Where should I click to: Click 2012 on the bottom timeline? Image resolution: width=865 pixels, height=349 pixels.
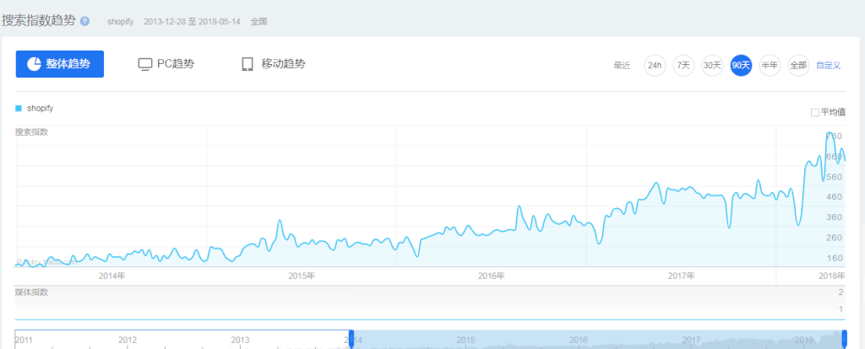[x=128, y=340]
